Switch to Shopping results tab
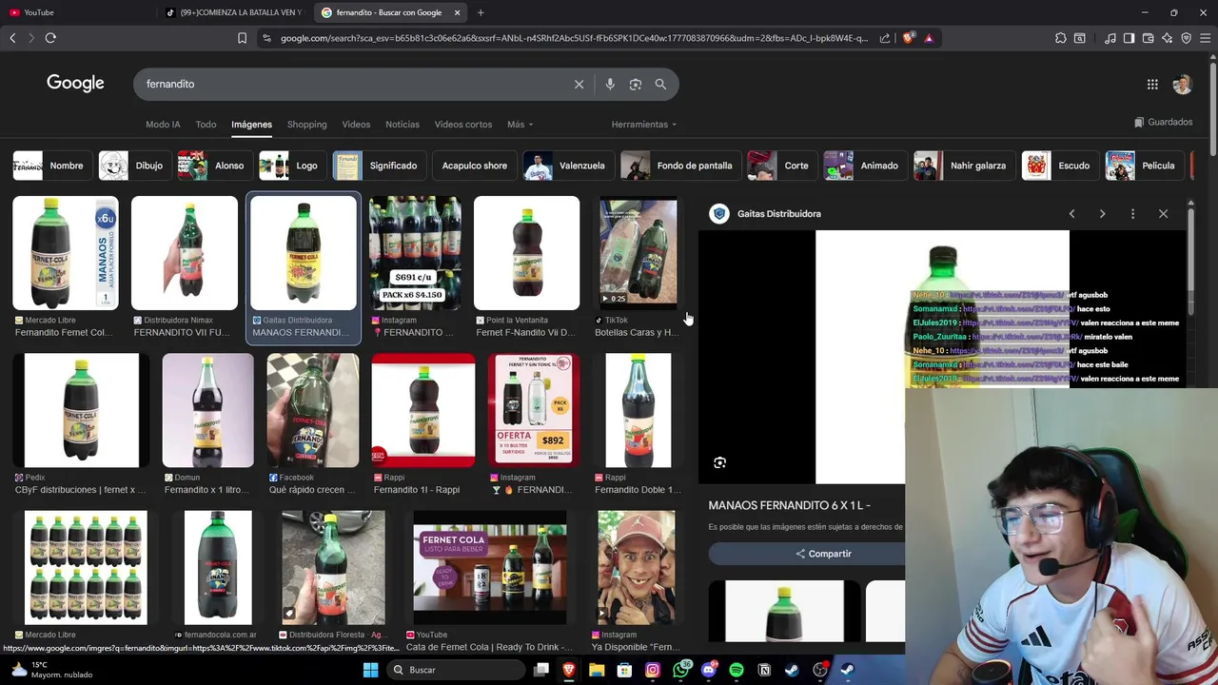 [x=306, y=125]
